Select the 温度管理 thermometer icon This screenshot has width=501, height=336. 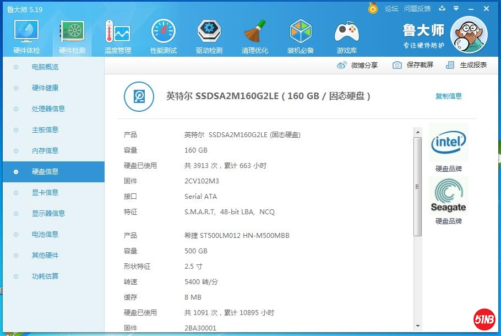117,33
